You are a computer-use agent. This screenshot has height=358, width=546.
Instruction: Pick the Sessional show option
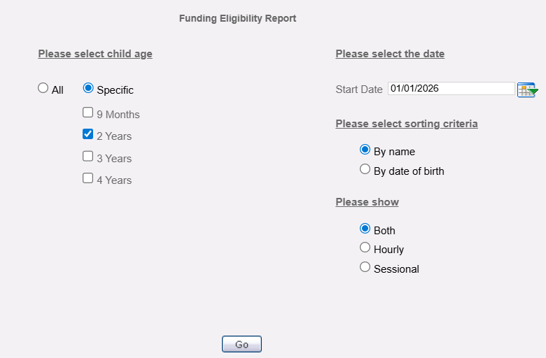pos(365,267)
